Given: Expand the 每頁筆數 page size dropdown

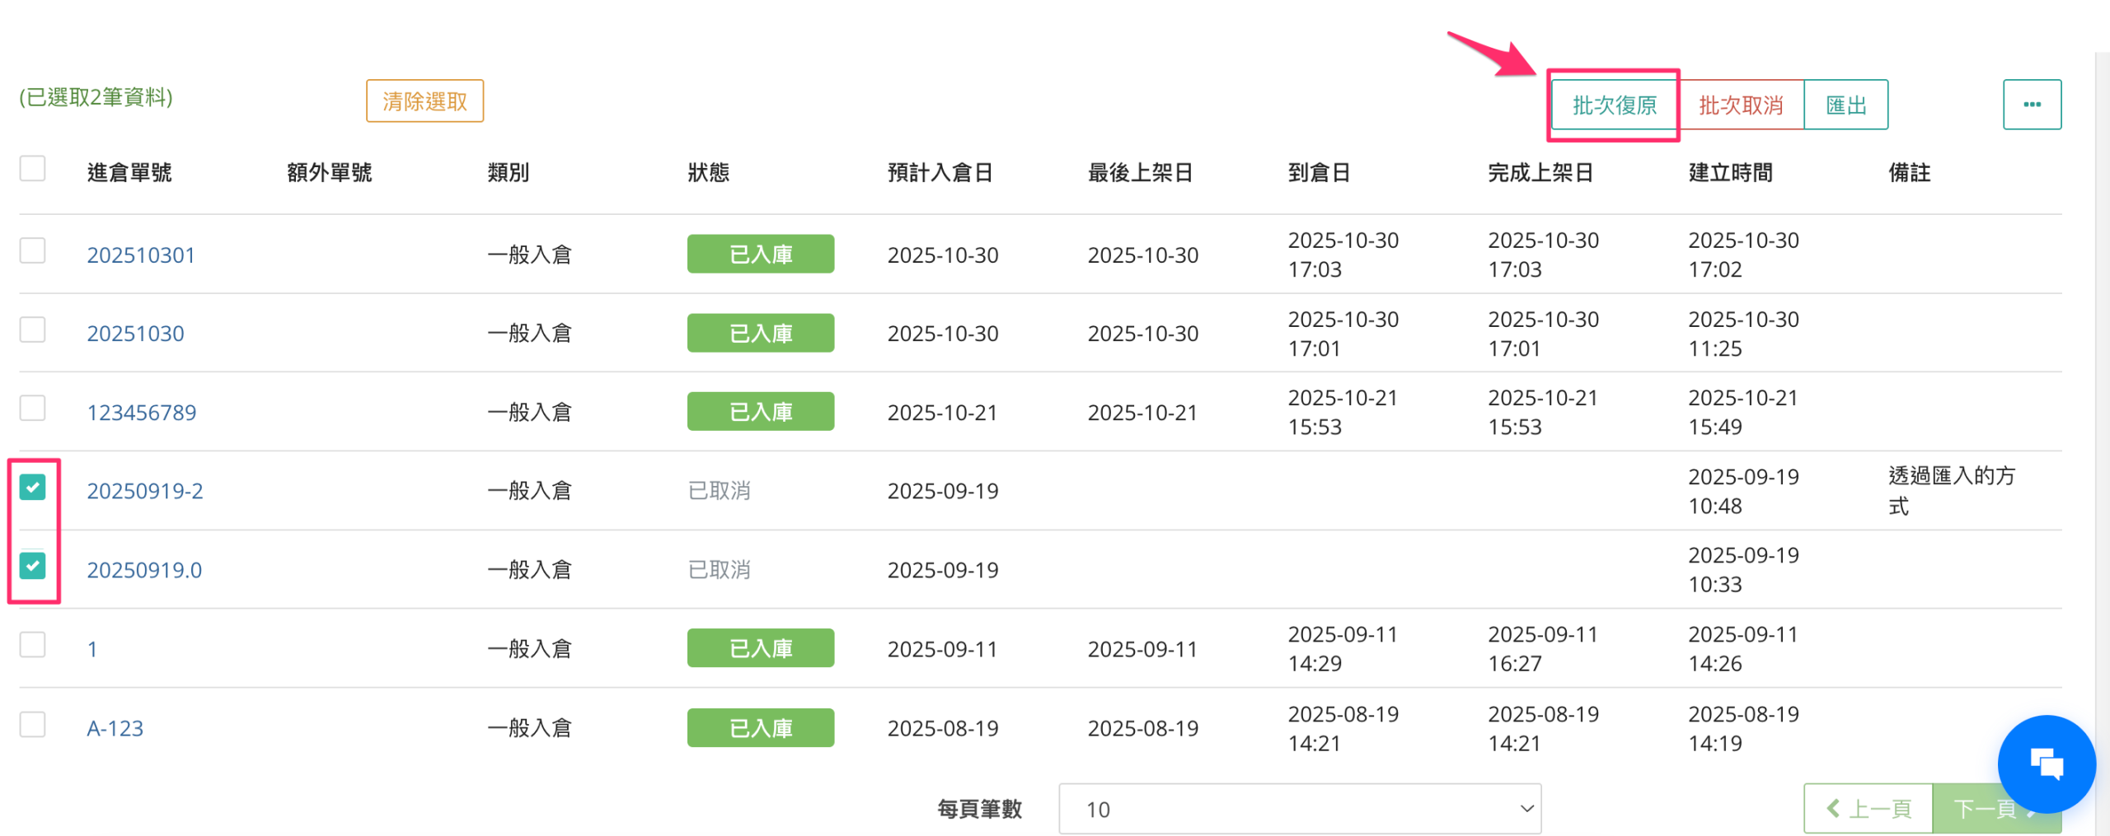Looking at the screenshot, I should (x=1299, y=809).
